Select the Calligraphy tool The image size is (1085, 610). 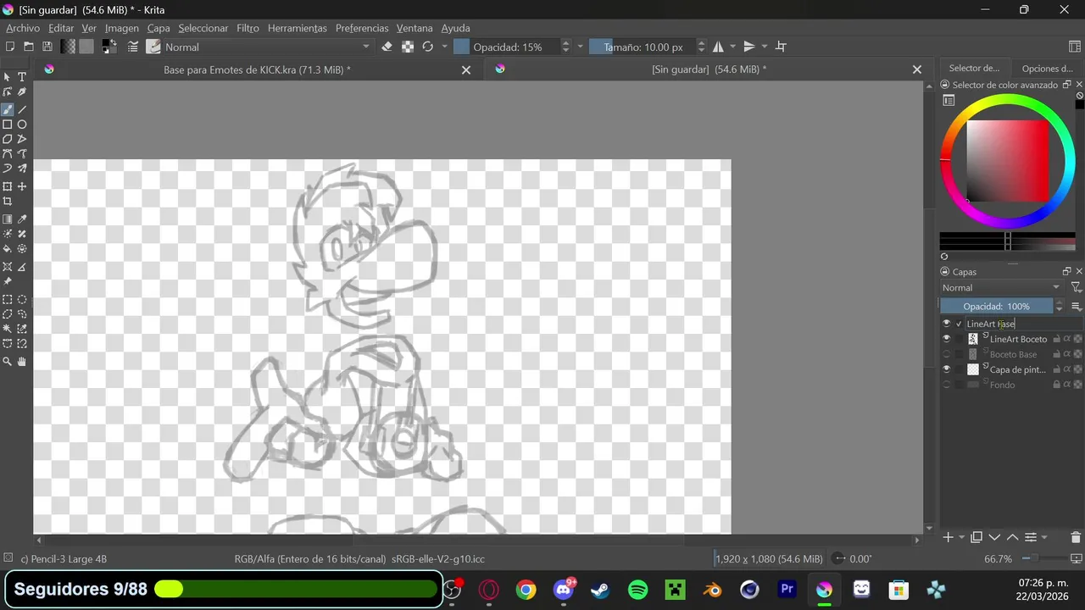22,92
